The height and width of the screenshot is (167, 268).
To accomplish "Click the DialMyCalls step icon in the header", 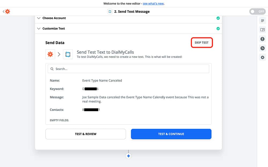I will 110,11.
